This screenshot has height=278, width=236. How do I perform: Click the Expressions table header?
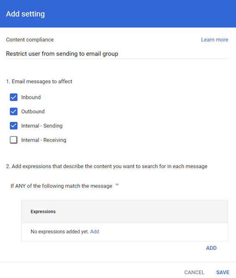coord(125,212)
